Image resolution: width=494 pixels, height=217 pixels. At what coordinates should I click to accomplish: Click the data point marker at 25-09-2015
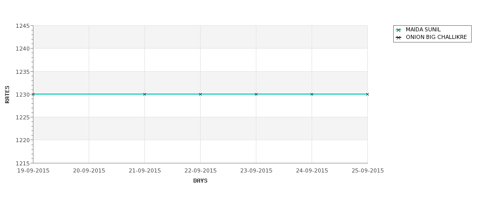pos(367,94)
